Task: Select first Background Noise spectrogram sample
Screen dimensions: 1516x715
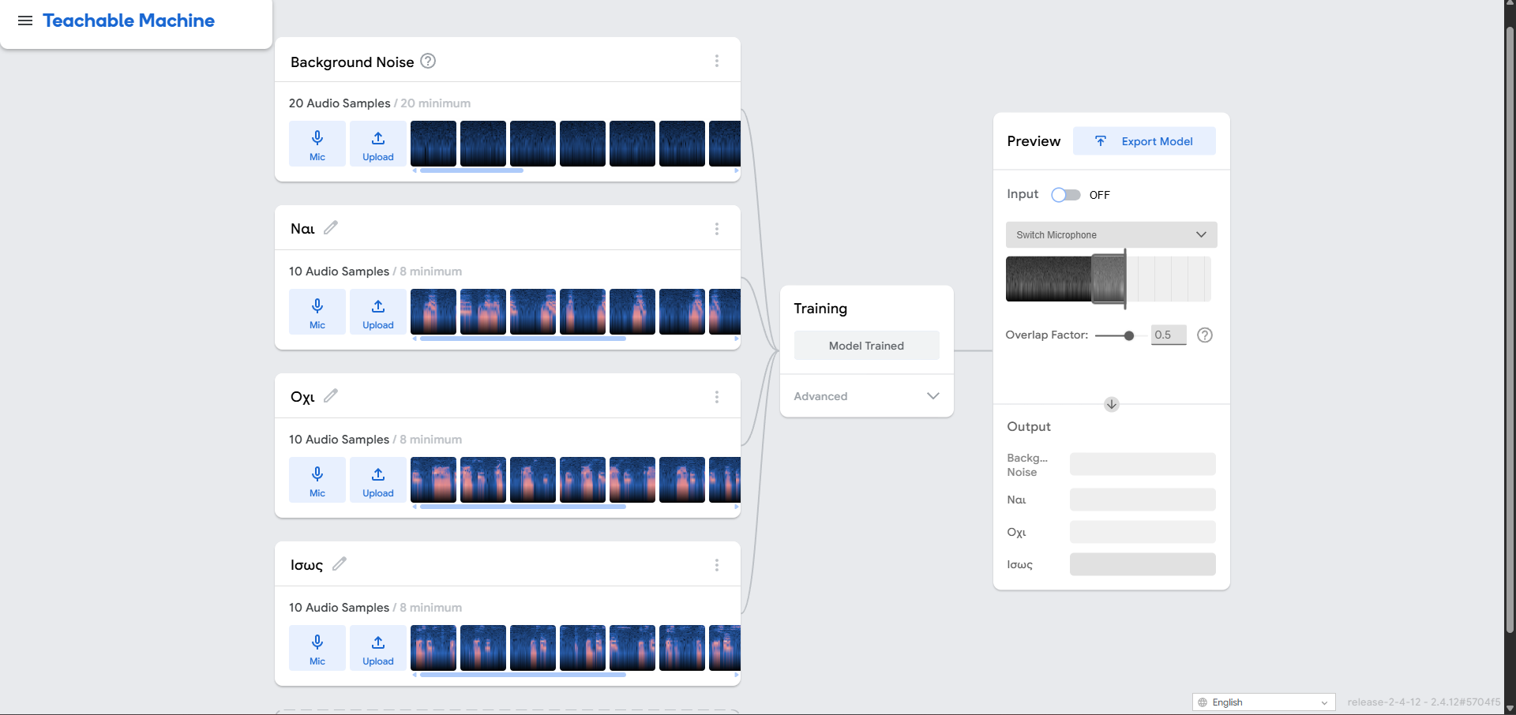Action: 433,144
